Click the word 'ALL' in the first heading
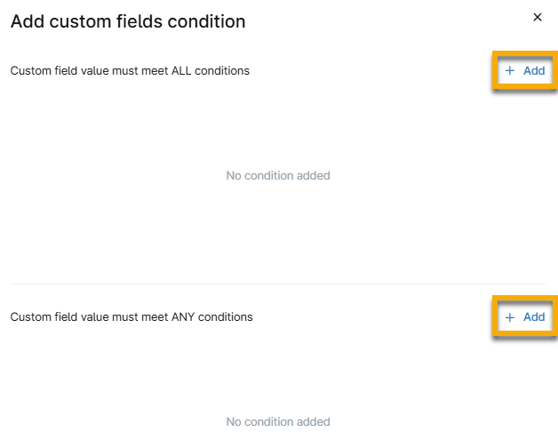 pos(184,71)
